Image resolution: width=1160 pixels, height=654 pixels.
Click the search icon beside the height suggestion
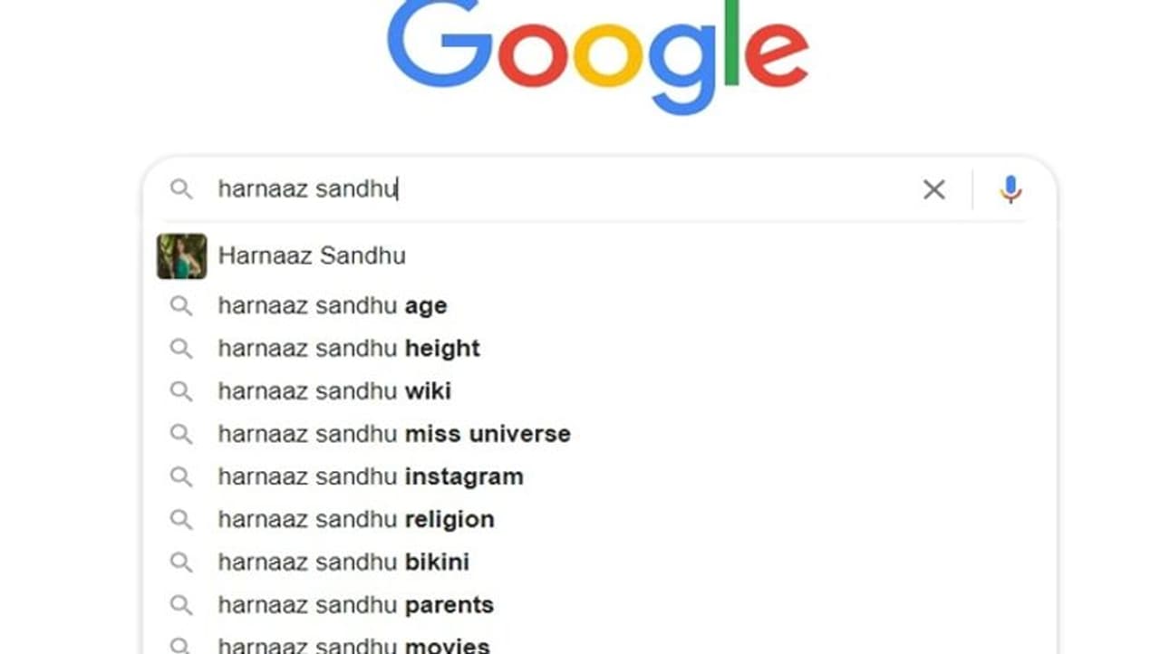pyautogui.click(x=181, y=349)
